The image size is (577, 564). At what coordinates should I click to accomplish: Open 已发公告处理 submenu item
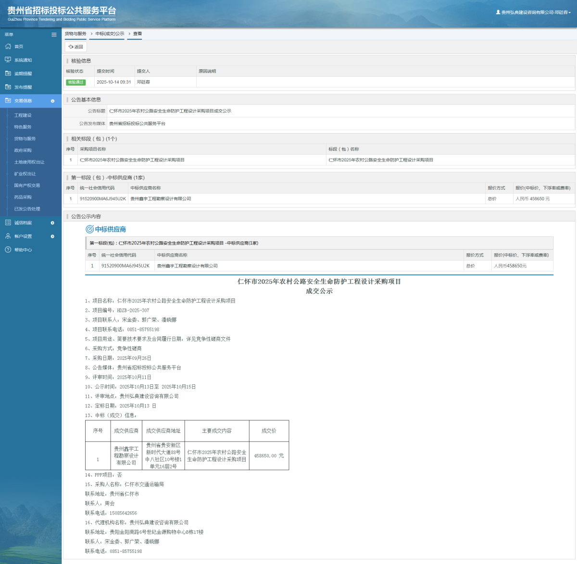pos(27,209)
